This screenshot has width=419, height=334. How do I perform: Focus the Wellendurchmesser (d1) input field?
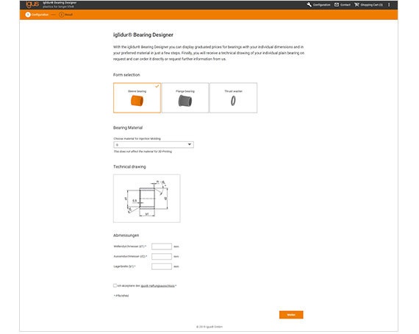click(162, 246)
